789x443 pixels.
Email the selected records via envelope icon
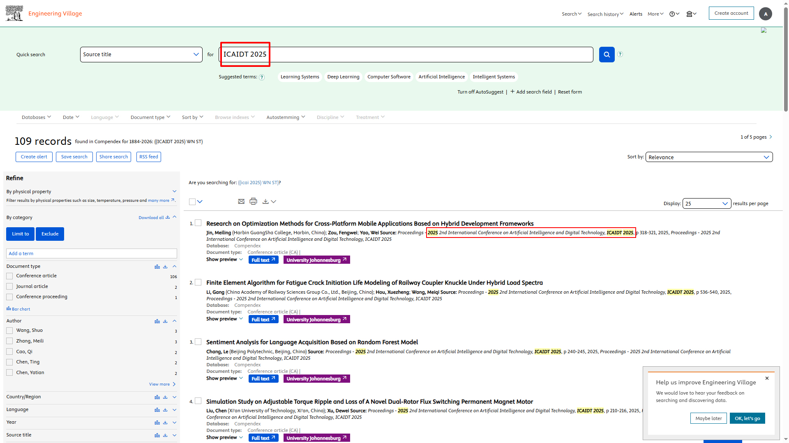click(241, 201)
